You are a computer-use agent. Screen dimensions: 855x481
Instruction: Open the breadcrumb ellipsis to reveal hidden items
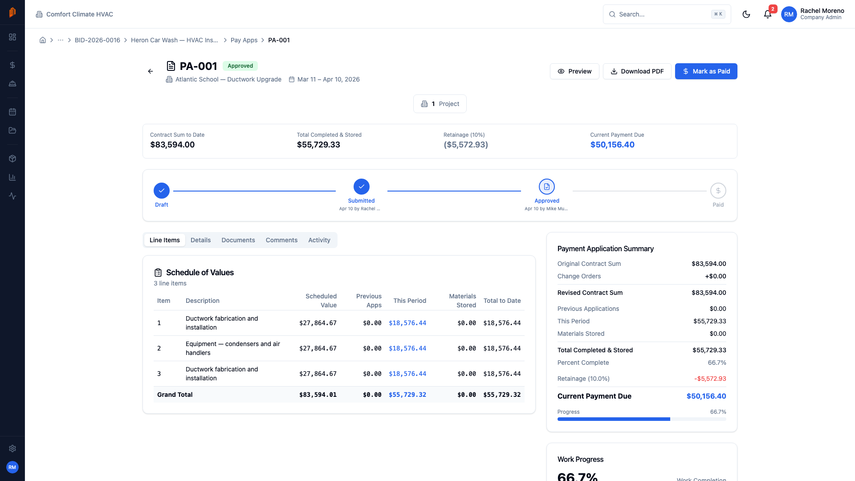point(60,40)
